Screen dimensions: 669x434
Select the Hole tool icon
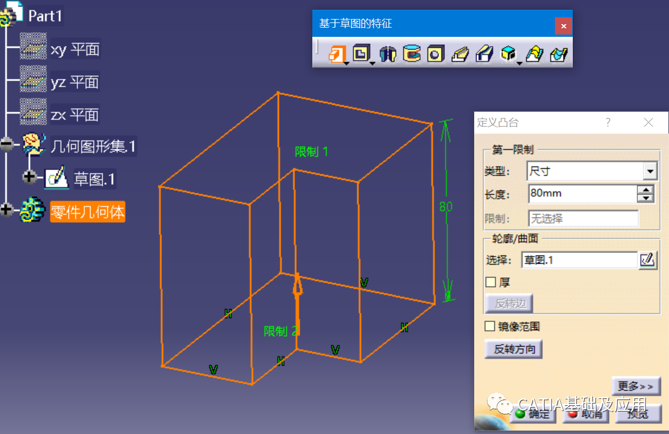click(x=436, y=54)
